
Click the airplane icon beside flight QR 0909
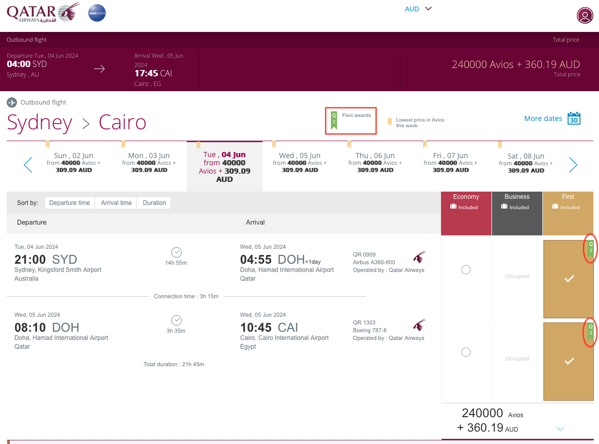pos(419,256)
